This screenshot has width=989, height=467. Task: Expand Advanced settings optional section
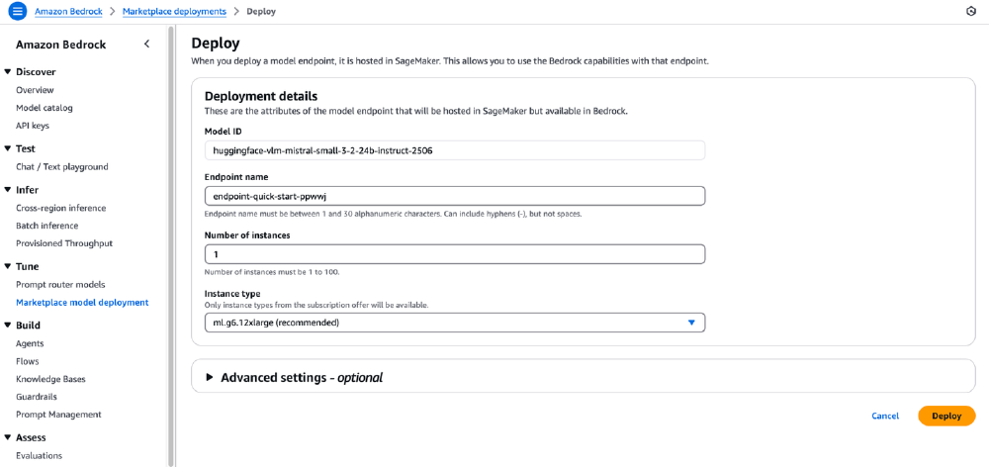pos(209,377)
